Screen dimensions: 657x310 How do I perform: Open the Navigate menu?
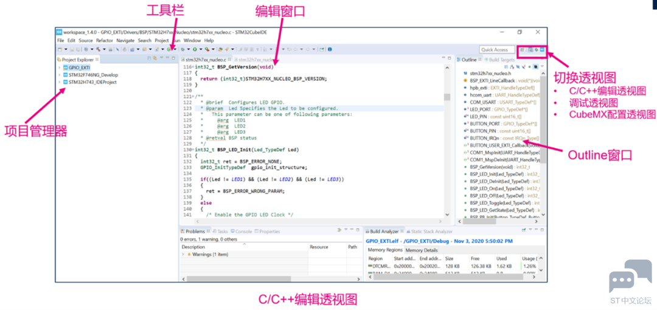coord(125,41)
